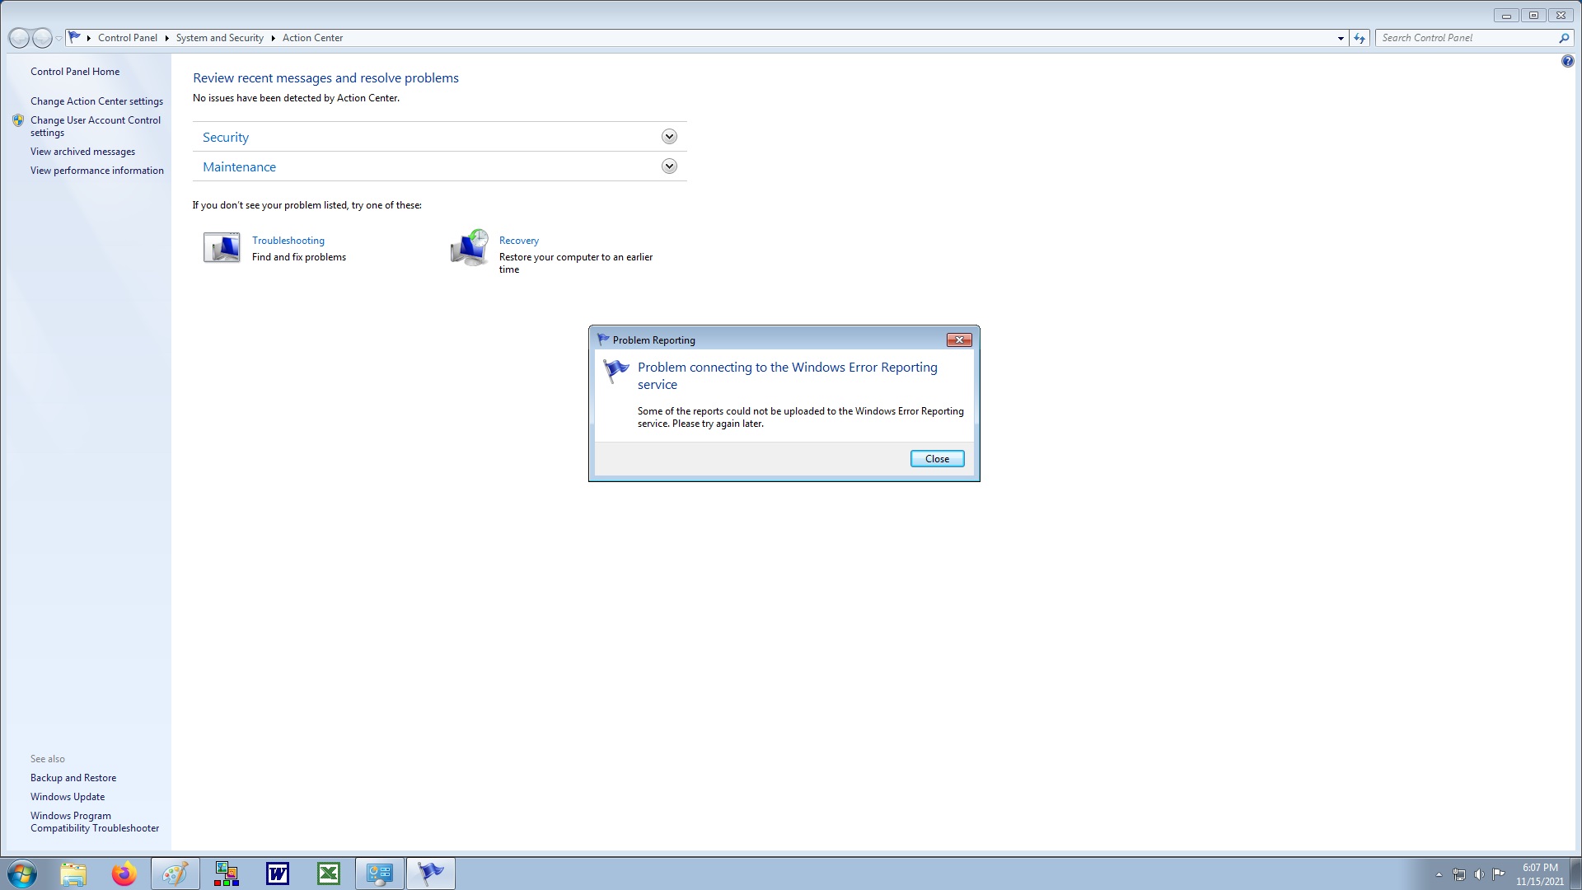The image size is (1582, 890).
Task: Click the Forward navigation arrow
Action: [x=42, y=38]
